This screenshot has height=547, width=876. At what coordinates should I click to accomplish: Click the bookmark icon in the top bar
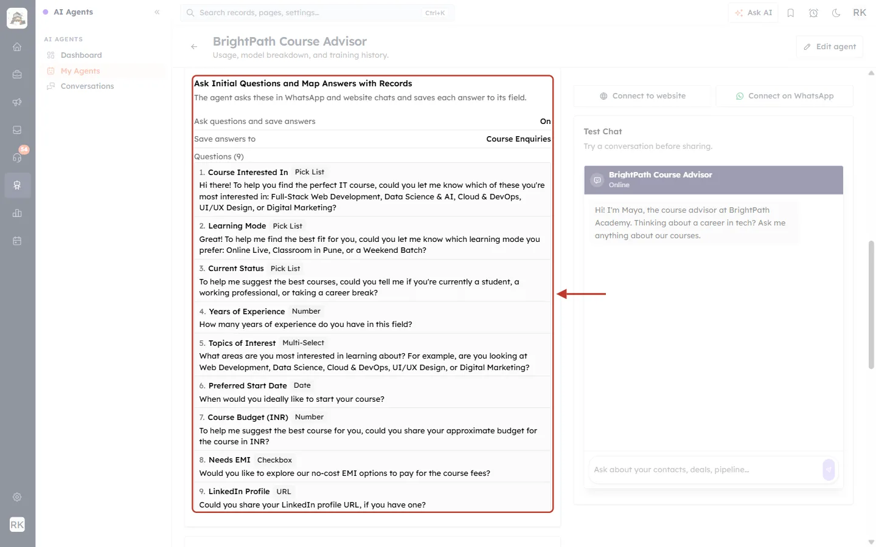coord(791,13)
